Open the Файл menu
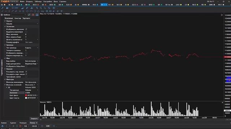Screen dimensions: 231x129 [x=22, y=1]
